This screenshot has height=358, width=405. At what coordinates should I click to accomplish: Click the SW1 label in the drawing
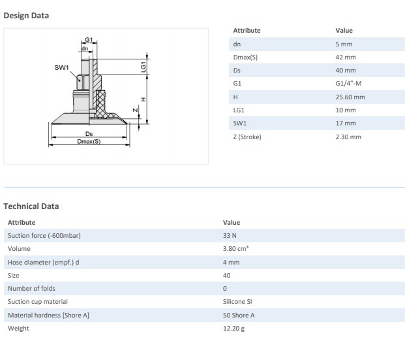click(61, 67)
